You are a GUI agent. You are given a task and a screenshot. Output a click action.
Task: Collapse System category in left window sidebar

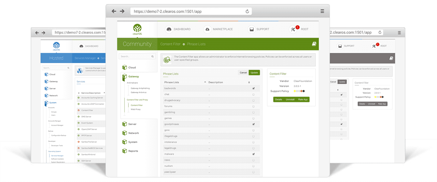pyautogui.click(x=53, y=103)
